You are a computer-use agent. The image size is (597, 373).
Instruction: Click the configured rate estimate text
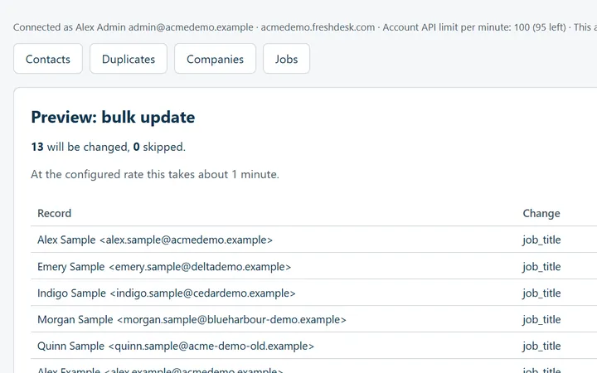click(x=155, y=174)
